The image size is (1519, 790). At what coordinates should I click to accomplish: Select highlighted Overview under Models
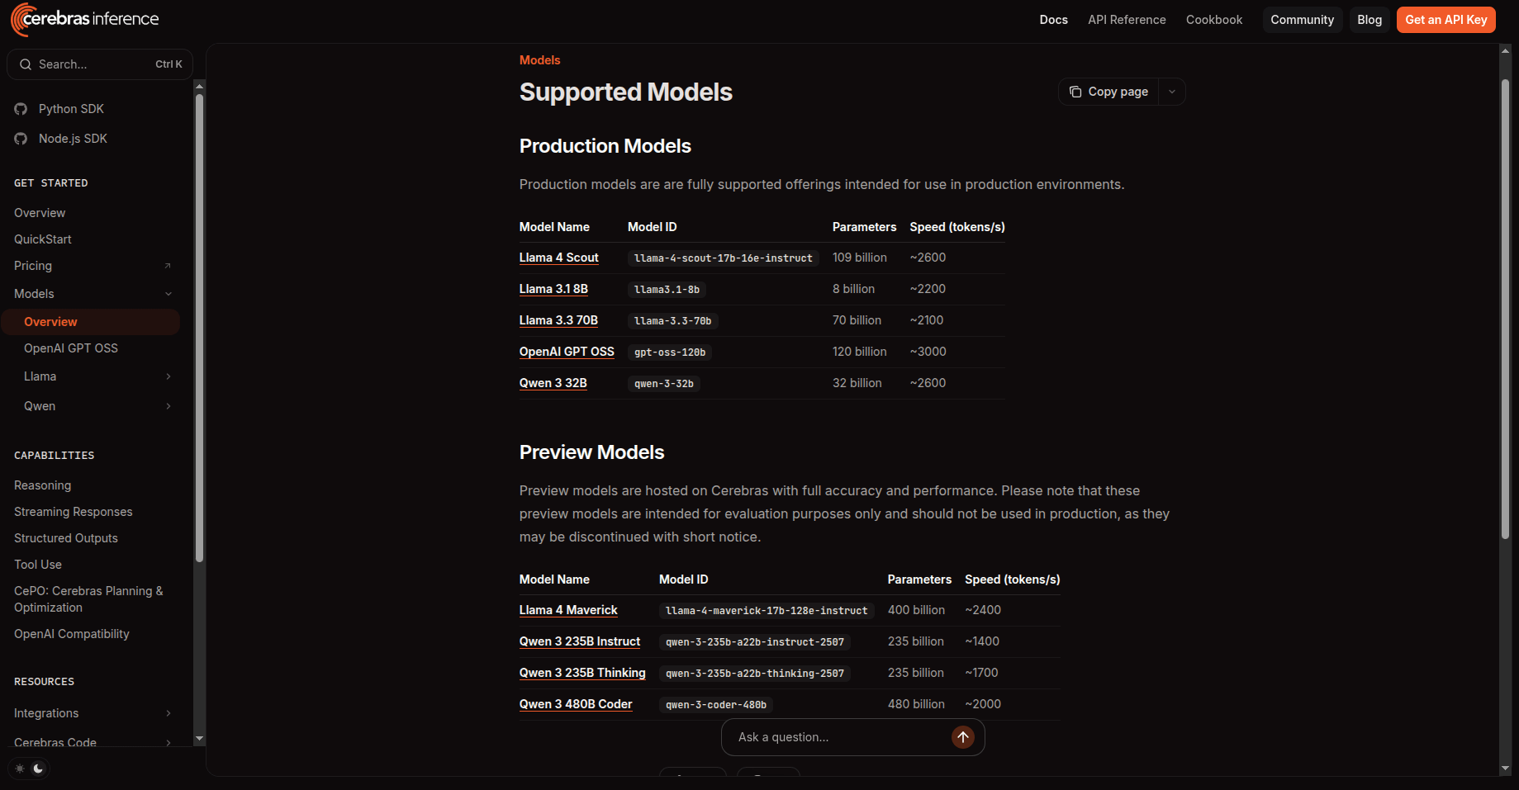pos(90,322)
